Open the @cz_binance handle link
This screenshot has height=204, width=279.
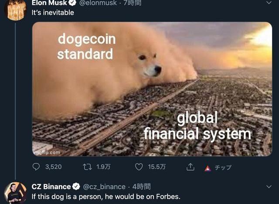click(x=104, y=187)
